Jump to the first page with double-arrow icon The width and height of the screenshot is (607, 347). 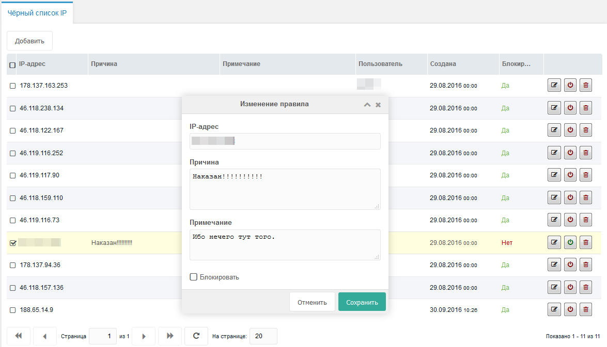[19, 336]
